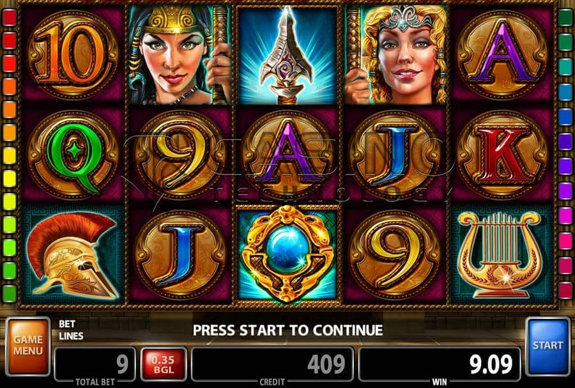
Task: Click the spearhead symbol on middle reel
Action: pyautogui.click(x=287, y=55)
